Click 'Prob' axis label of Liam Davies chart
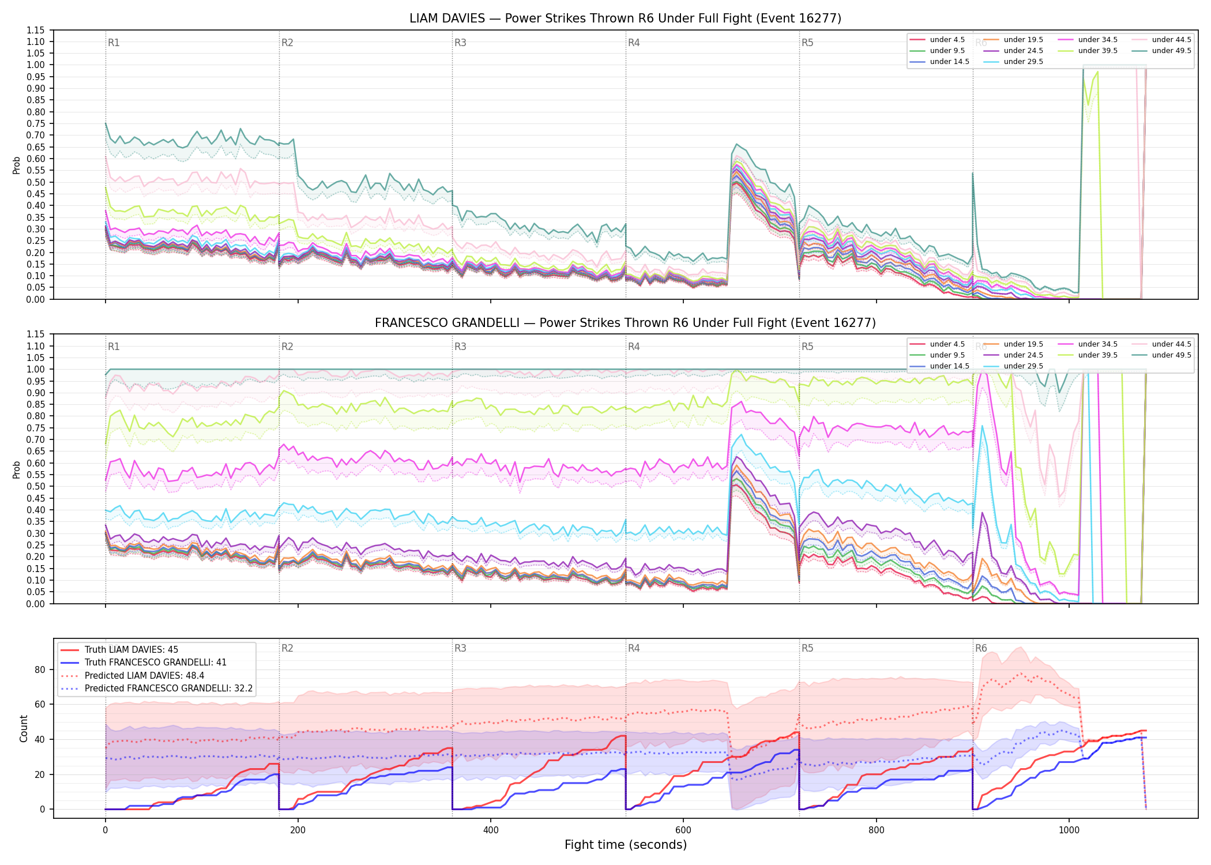Viewport: 1211px width, 865px height. tap(17, 166)
